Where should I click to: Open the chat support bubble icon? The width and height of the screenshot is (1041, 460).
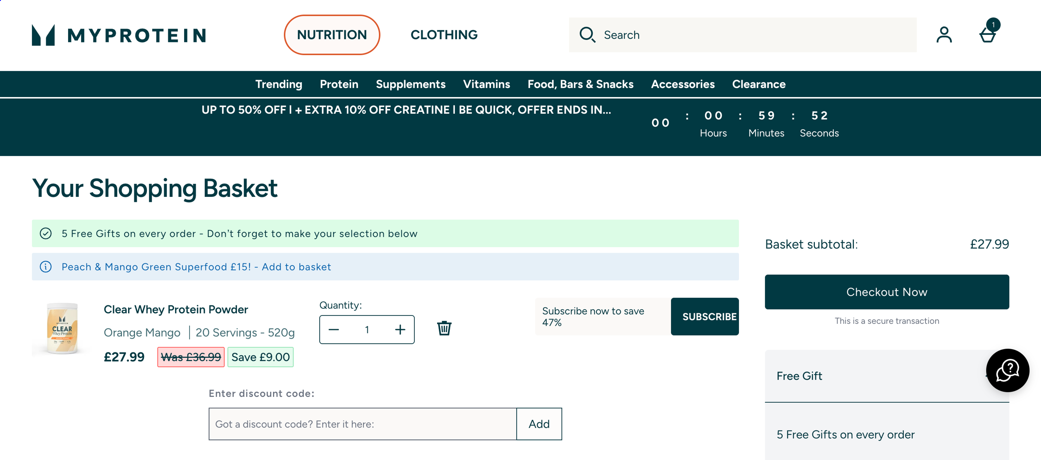[1007, 371]
